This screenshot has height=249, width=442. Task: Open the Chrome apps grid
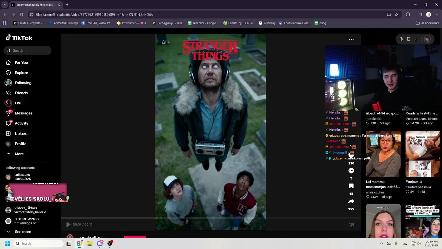[x=4, y=23]
